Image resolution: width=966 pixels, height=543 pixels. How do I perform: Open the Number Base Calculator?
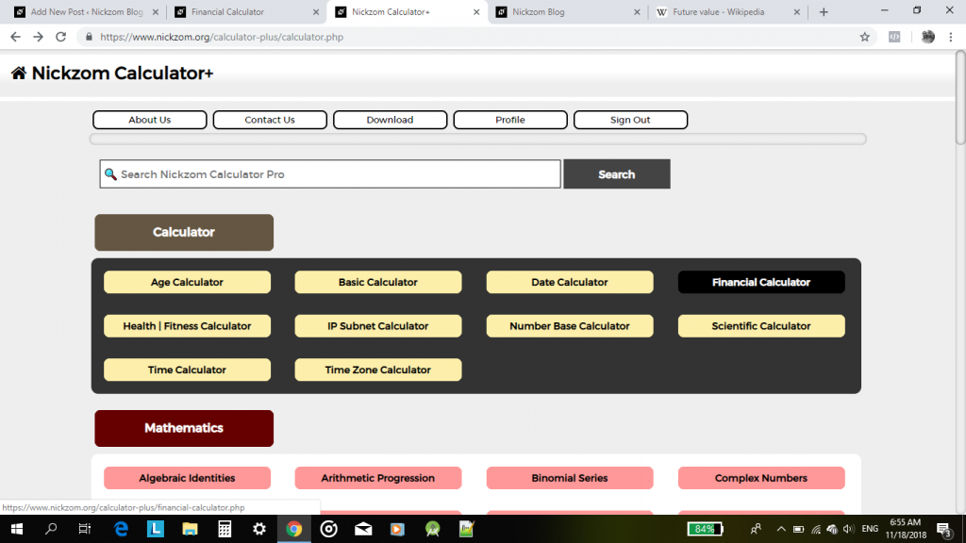click(569, 325)
